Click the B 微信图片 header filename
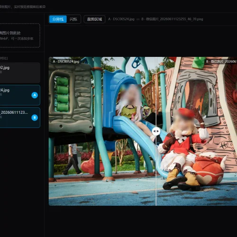Screen dimensions: 237x237 172,19
